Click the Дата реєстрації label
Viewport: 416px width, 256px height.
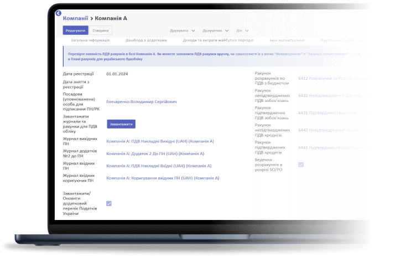click(78, 74)
